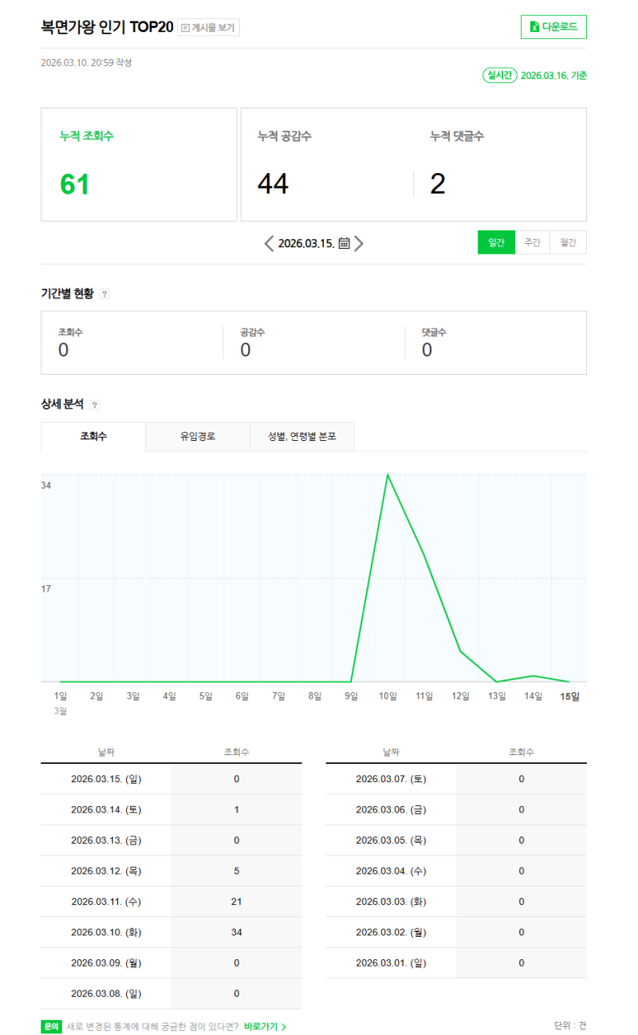Viewport: 638px width, 1035px height.
Task: Select the 누적 조회수 card
Action: pos(139,164)
